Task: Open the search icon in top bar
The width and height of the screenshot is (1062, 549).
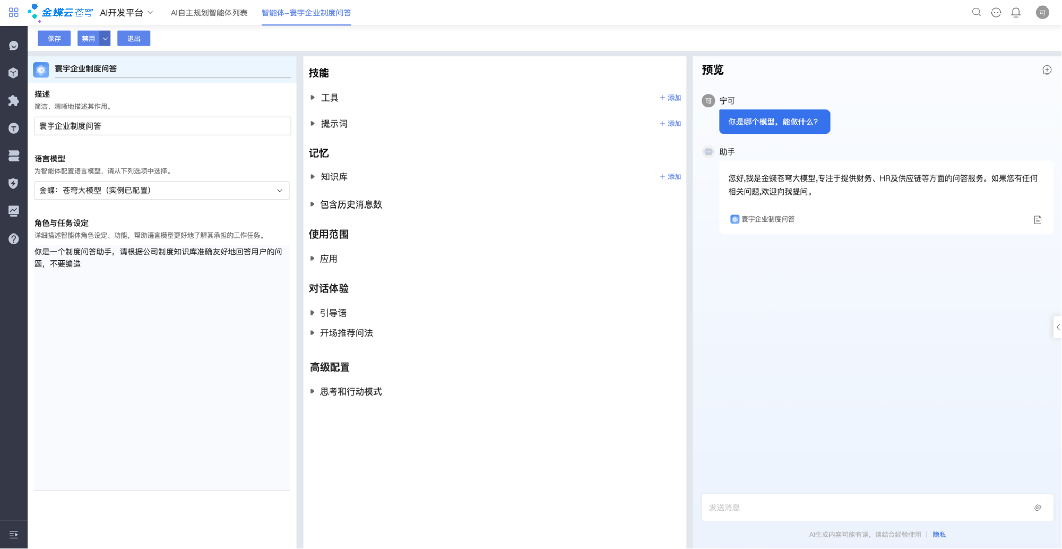Action: pyautogui.click(x=976, y=12)
